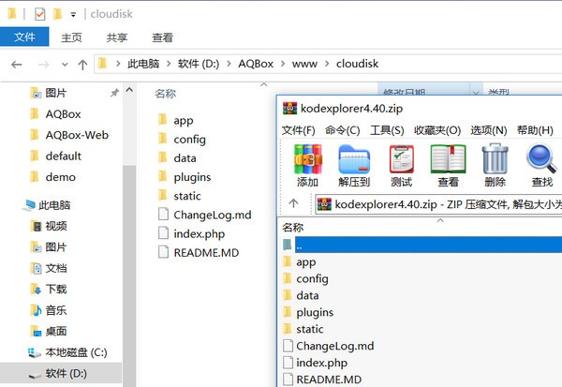
Task: Click the 名称 column header in Explorer
Action: tap(165, 94)
